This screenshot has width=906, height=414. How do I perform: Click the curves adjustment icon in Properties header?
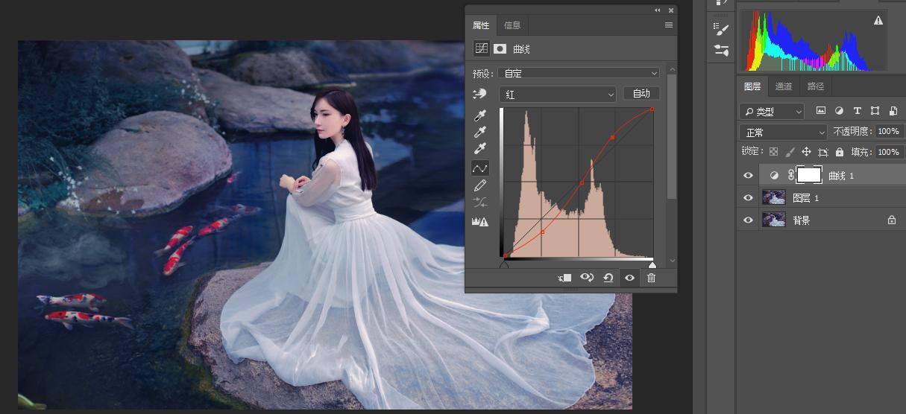click(x=481, y=48)
